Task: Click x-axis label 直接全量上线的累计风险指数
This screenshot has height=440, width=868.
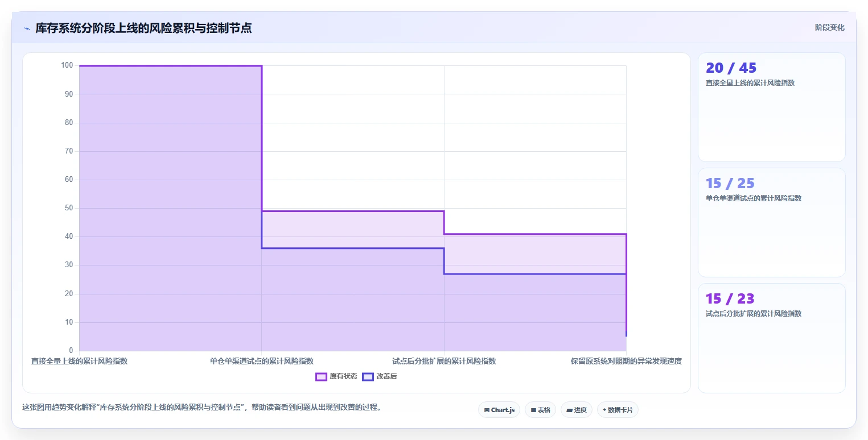Action: [x=79, y=361]
